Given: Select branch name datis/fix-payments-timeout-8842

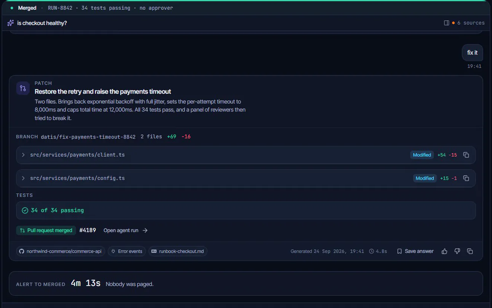Looking at the screenshot, I should coord(88,137).
